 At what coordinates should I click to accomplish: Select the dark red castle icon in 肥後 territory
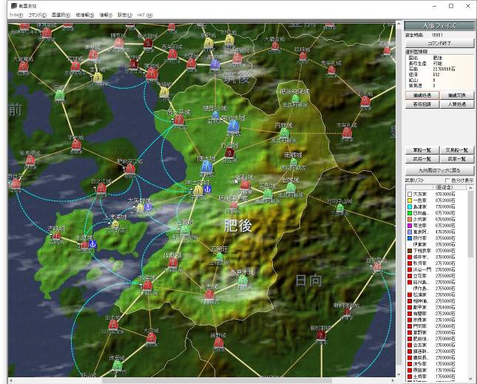coord(229,153)
